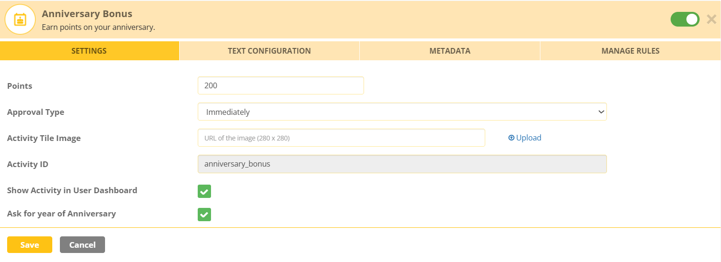Go to the Metadata tab

[450, 51]
